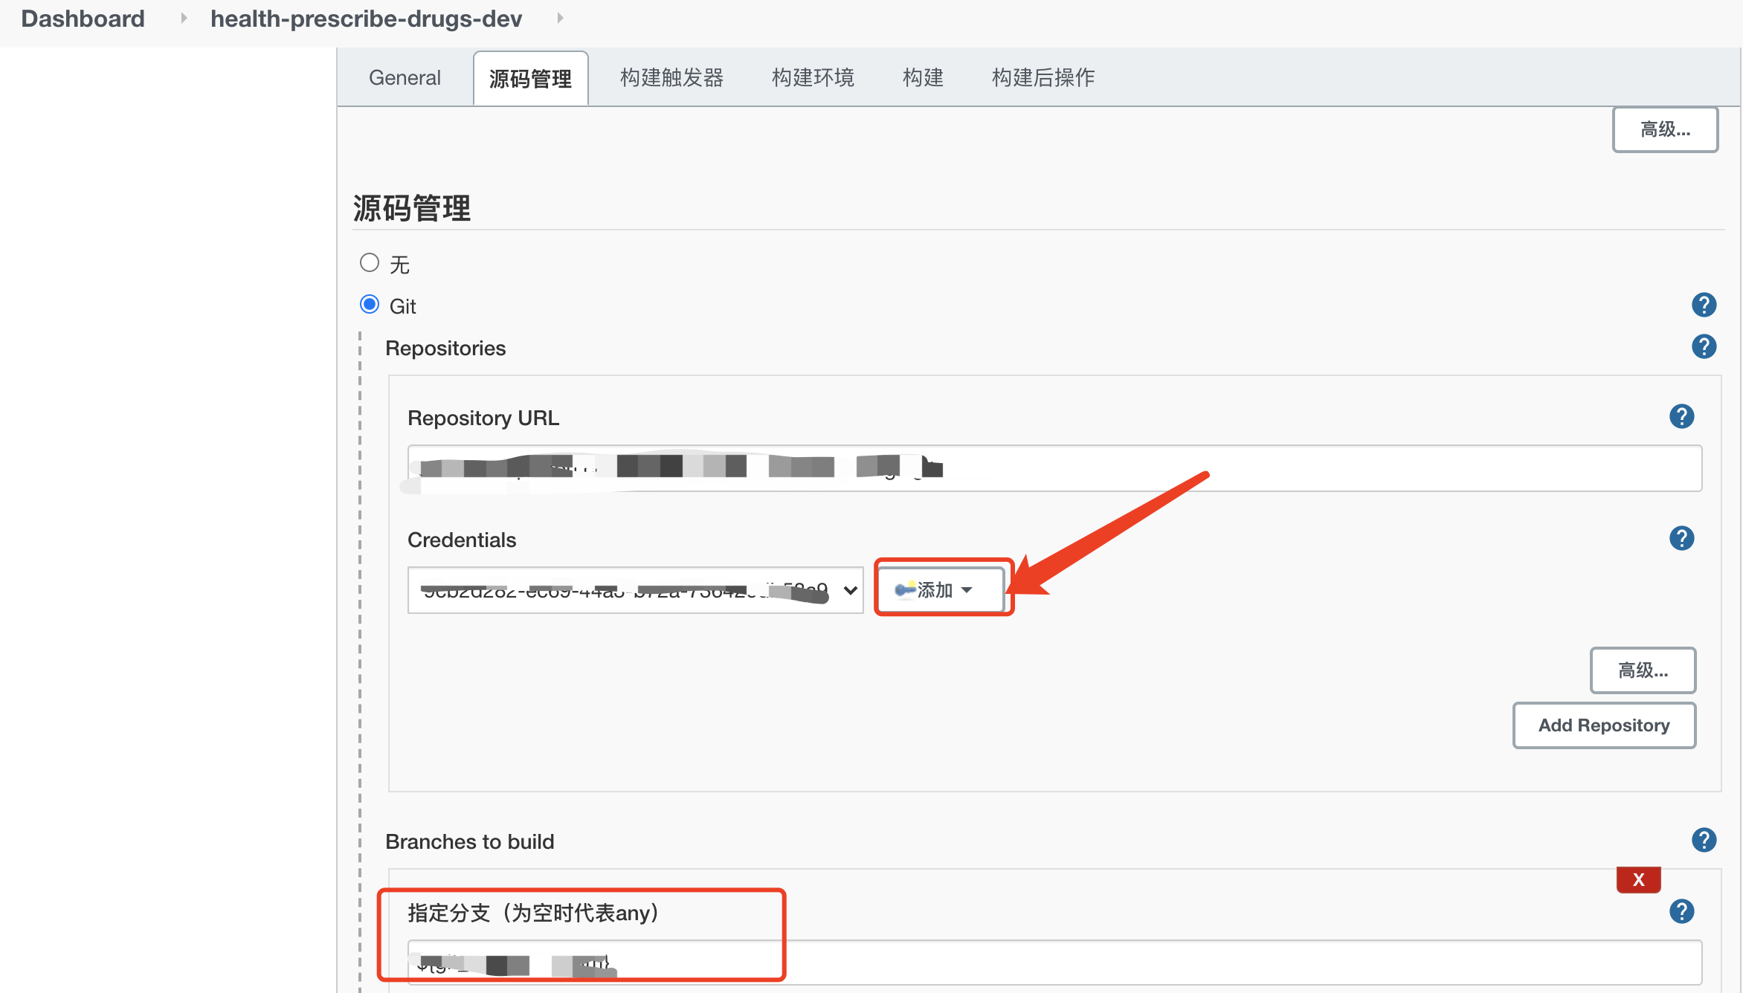Focus the branch specifier input field
Image resolution: width=1743 pixels, height=993 pixels.
click(x=1054, y=963)
